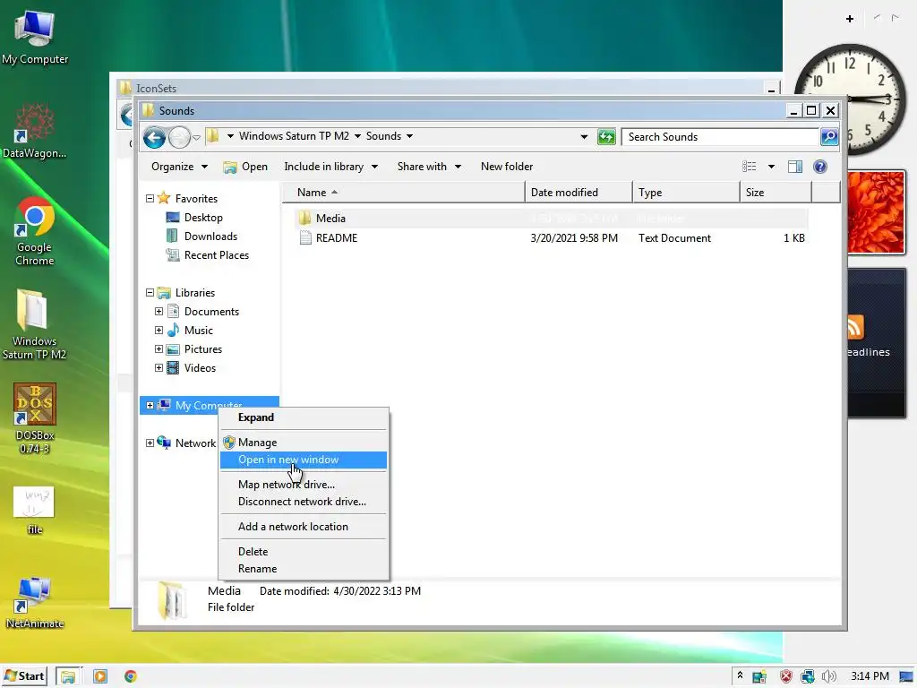The width and height of the screenshot is (917, 688).
Task: Open Windows Saturn TP M2 desktop folder
Action: click(x=35, y=325)
